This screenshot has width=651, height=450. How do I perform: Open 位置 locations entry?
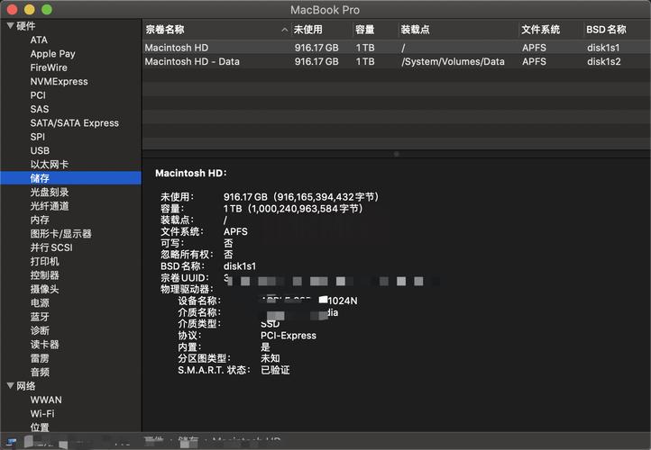[x=40, y=427]
